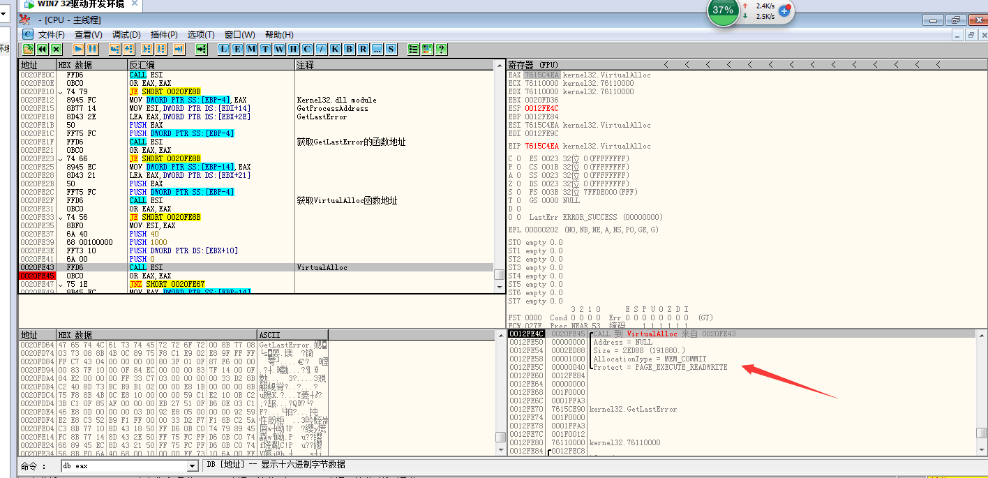
Task: Select the breakpoint address 0020FE45
Action: pos(38,276)
